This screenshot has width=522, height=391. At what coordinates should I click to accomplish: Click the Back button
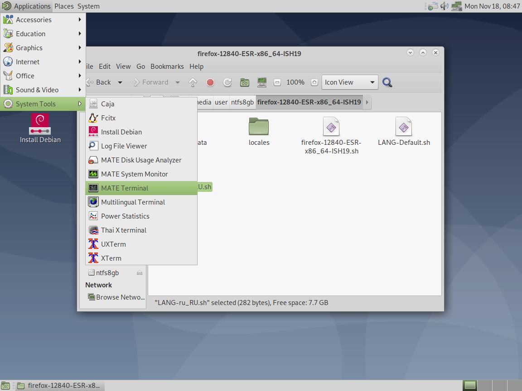coord(99,82)
